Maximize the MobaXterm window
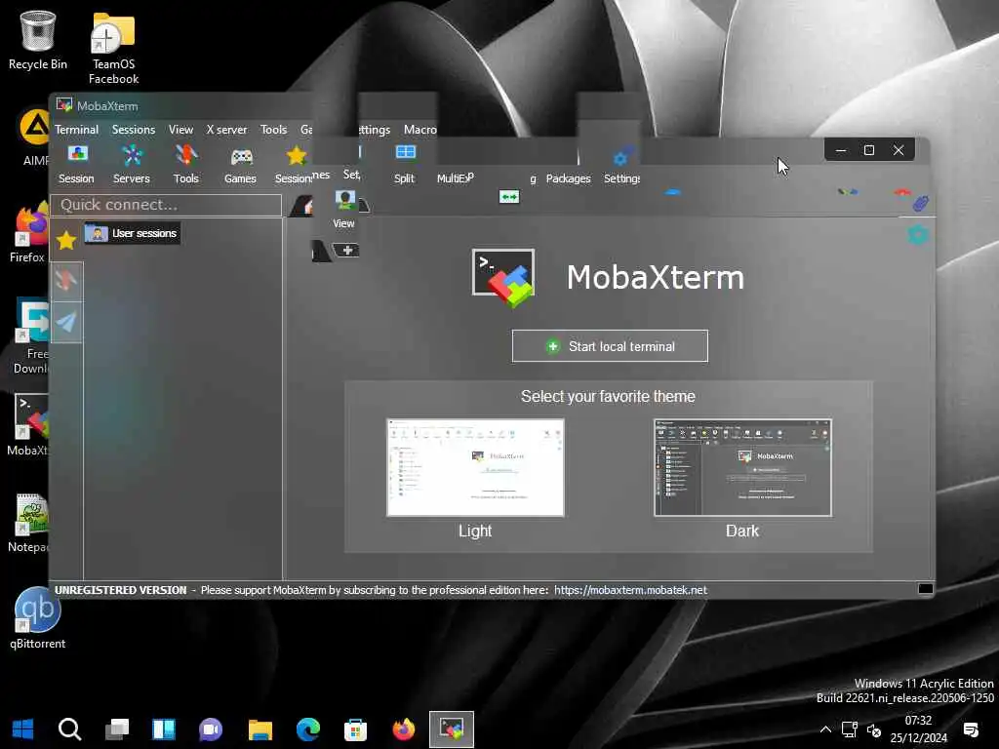Screen dimensions: 999x749 869,150
